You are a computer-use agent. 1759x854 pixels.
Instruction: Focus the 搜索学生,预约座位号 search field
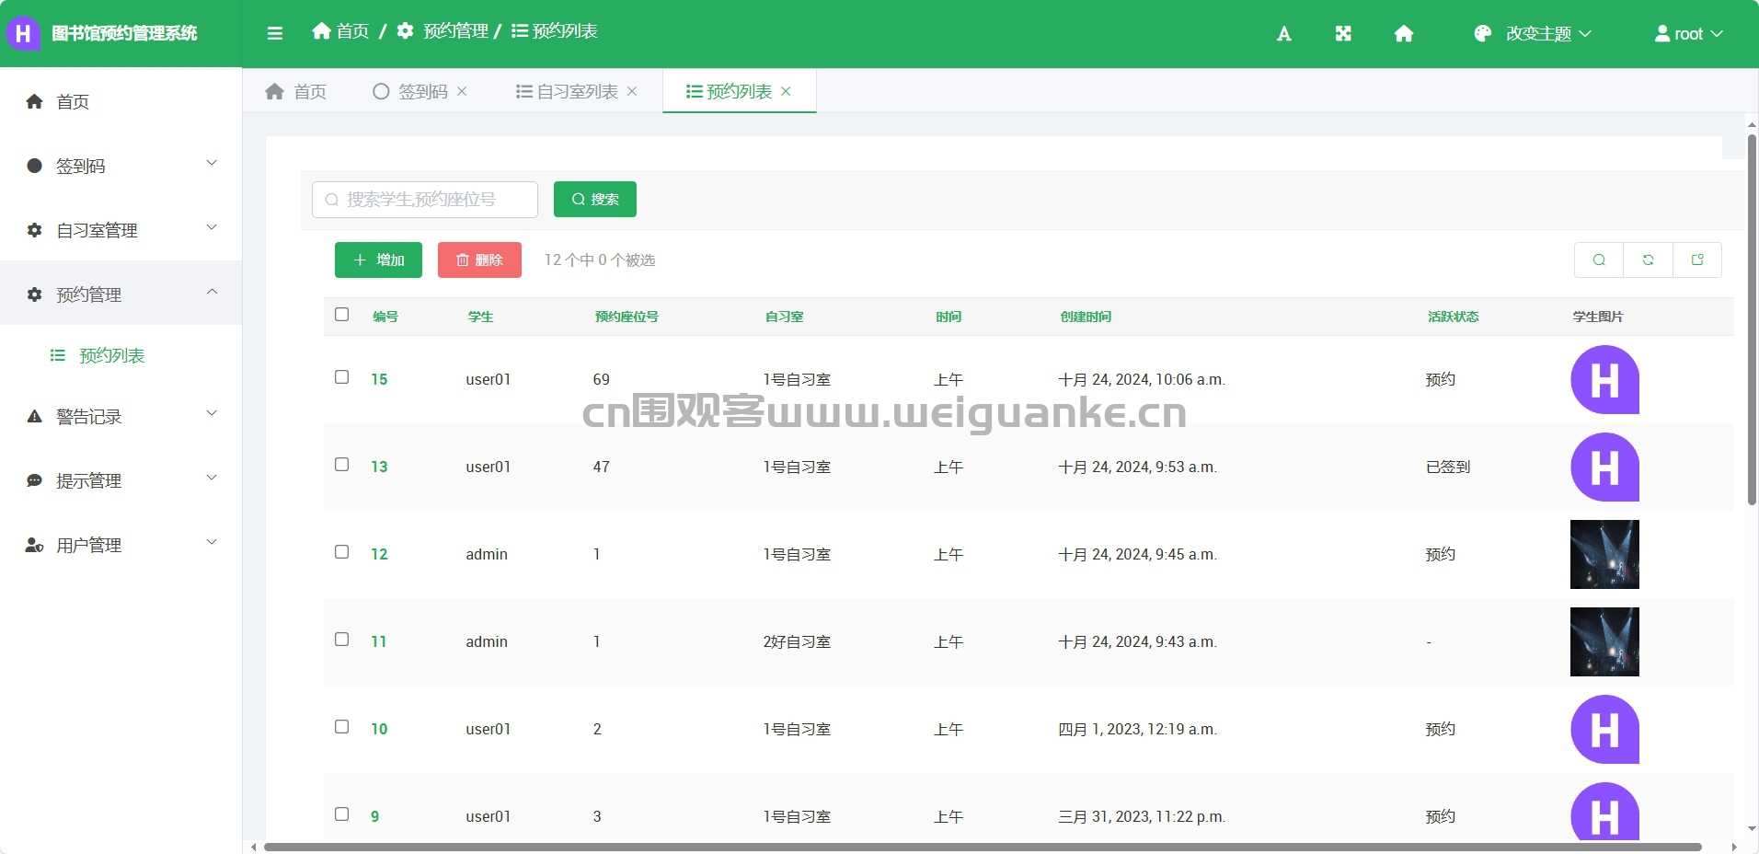click(x=425, y=200)
